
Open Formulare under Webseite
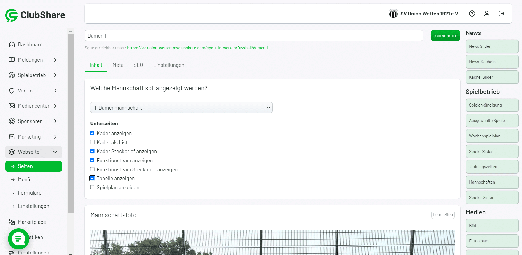(x=30, y=193)
